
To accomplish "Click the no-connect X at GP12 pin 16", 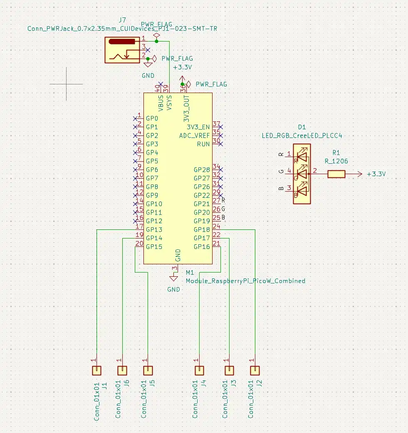I will (x=135, y=221).
